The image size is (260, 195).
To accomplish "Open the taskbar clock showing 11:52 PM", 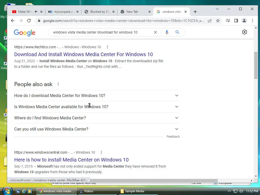I will click(x=252, y=191).
